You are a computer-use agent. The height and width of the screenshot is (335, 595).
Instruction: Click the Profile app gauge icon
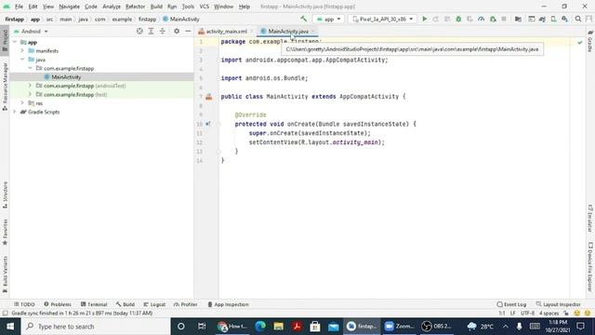(482, 19)
